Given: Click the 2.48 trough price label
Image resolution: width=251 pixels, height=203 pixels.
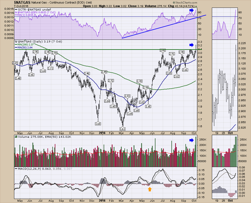Looking at the screenshot, I should 18,78.
